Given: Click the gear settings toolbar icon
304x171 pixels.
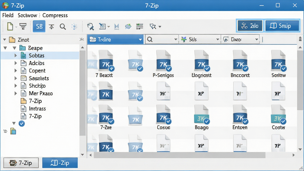Looking at the screenshot, I should [x=74, y=26].
